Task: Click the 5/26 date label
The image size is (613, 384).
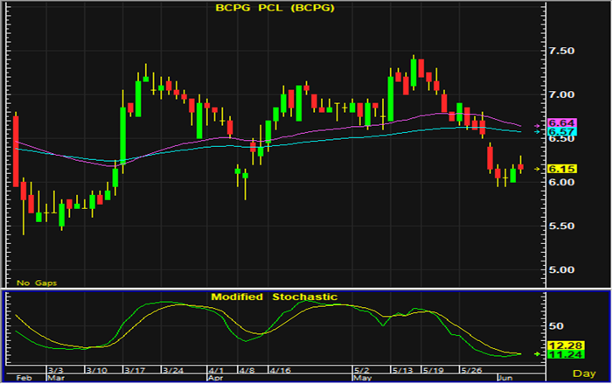Action: [x=471, y=370]
